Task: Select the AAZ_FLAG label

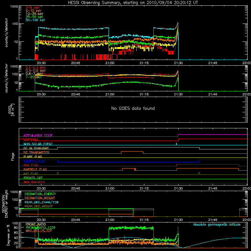Action: click(31, 174)
